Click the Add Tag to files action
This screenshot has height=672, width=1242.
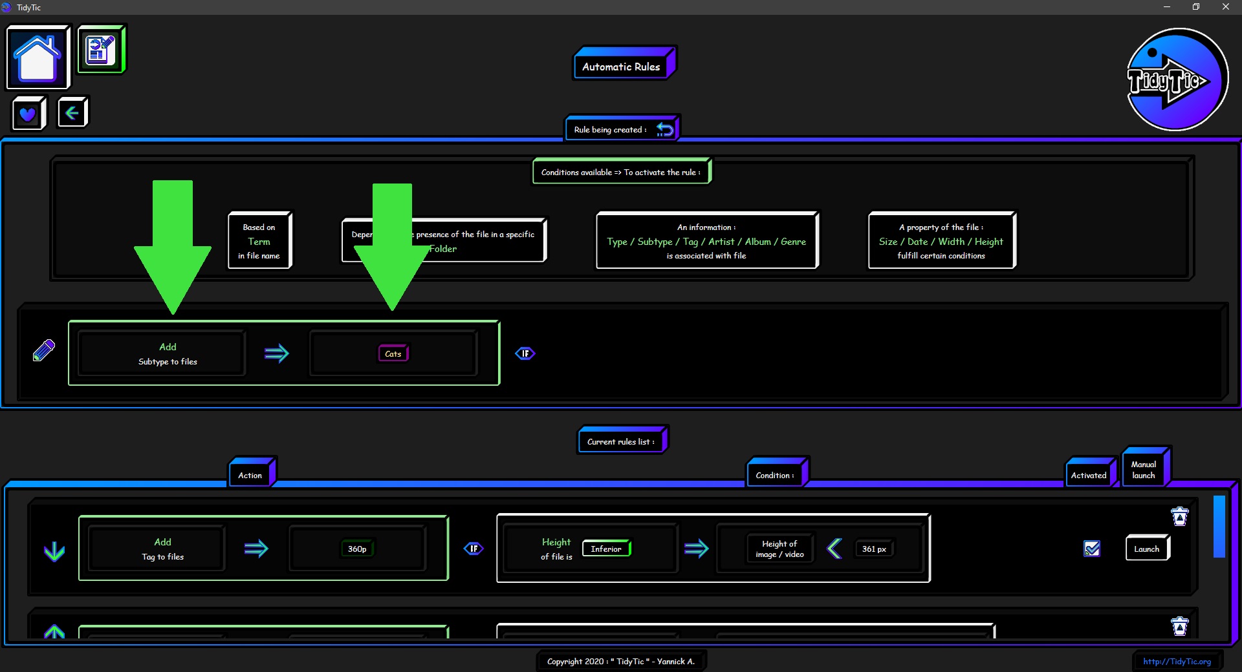(x=157, y=549)
